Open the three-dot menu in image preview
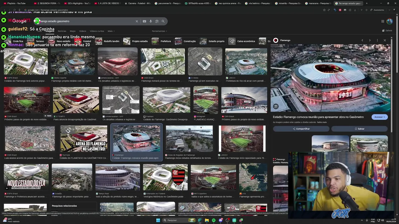Image resolution: width=399 pixels, height=224 pixels. pyautogui.click(x=377, y=40)
